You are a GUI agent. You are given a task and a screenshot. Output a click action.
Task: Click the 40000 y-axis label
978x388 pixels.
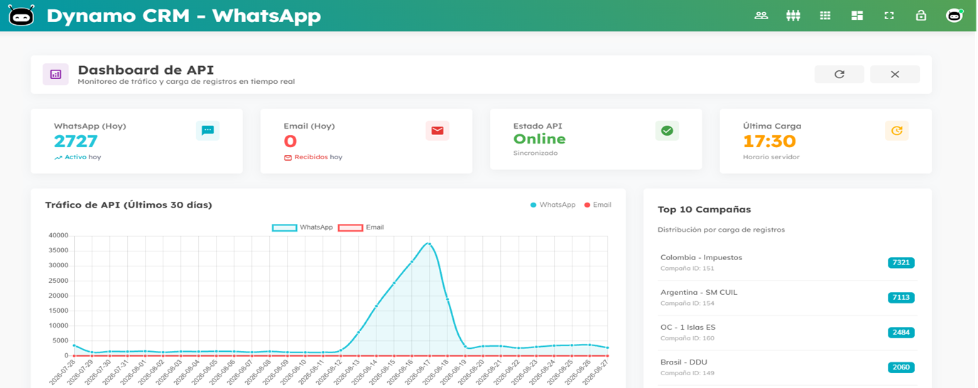point(58,235)
